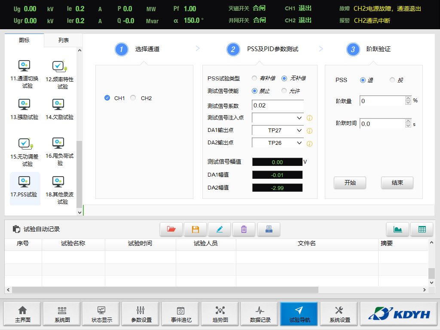
Task: Set 测试信号使能 to 允许
Action: click(x=284, y=91)
